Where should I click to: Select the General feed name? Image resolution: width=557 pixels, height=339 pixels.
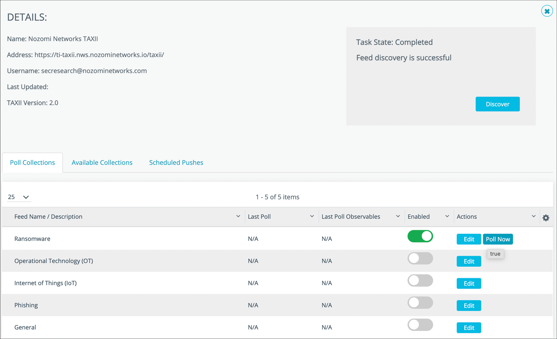(x=25, y=327)
